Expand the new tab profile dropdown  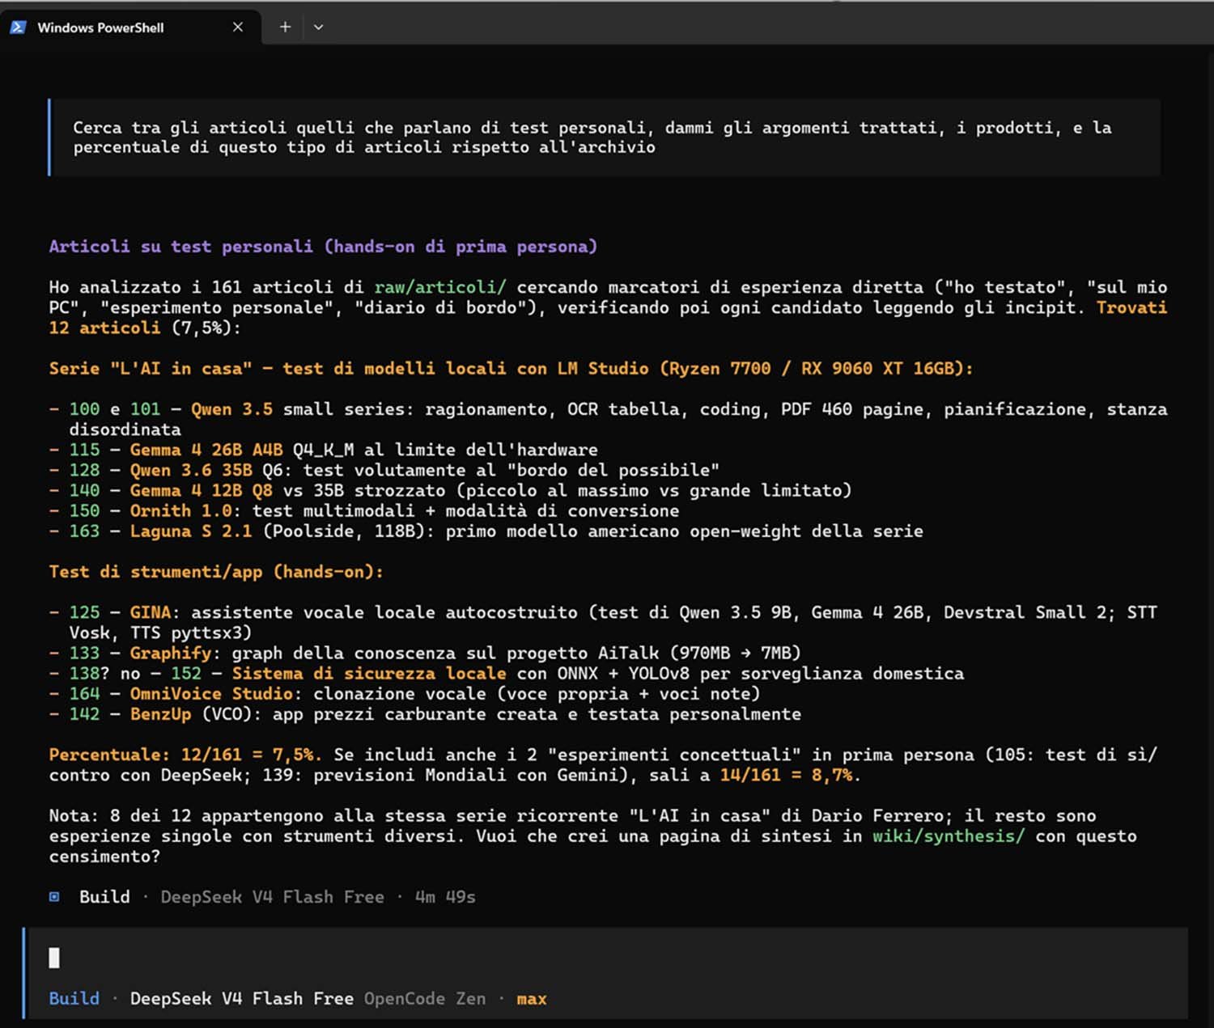click(319, 27)
